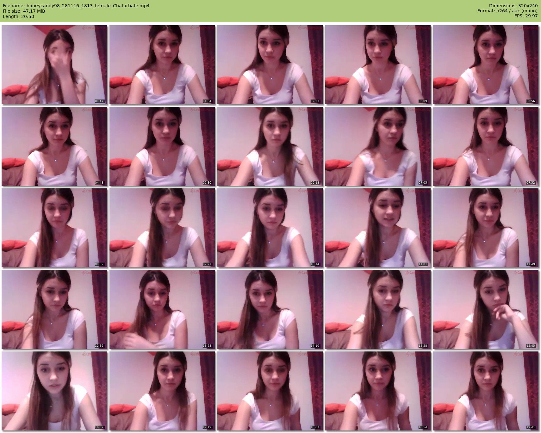Viewport: 541px width, 433px height.
Task: Click the frame at 14:58
Action: click(x=378, y=309)
